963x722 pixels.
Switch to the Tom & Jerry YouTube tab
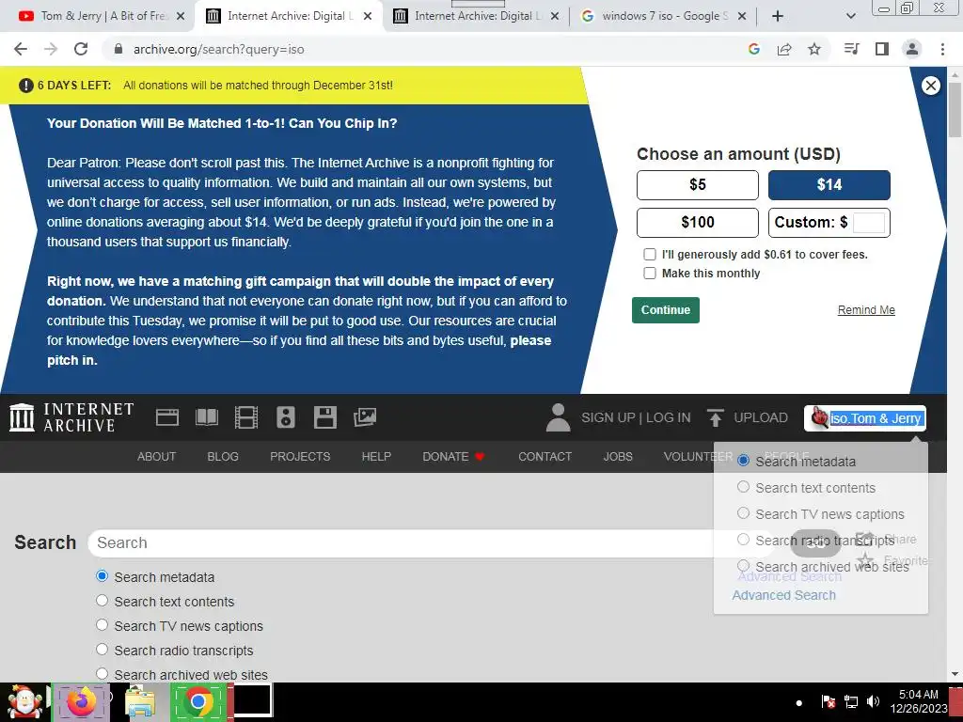[x=102, y=17]
